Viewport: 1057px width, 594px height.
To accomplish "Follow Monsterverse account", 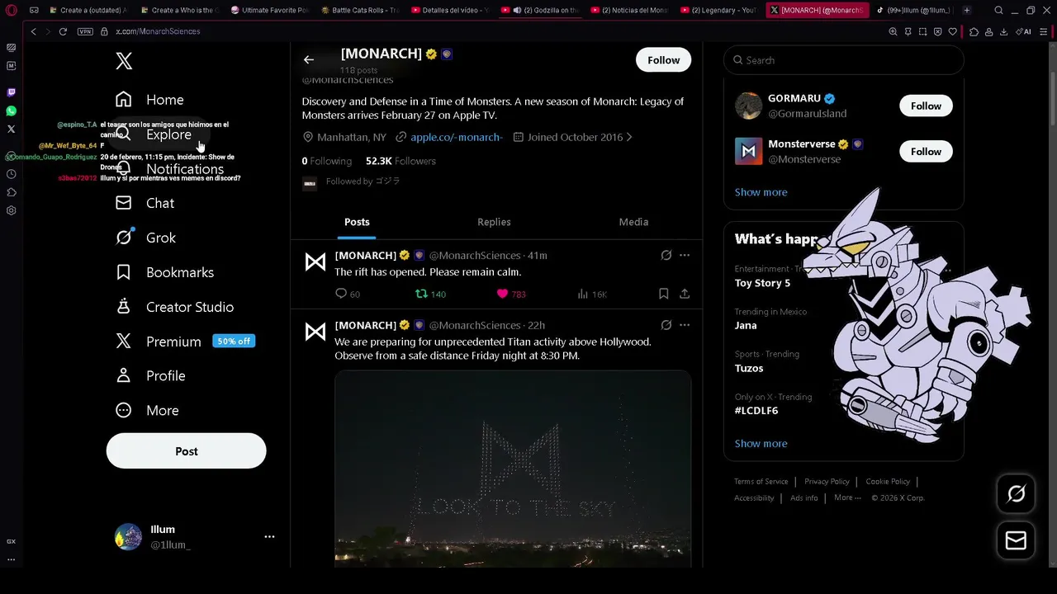I will coord(926,152).
